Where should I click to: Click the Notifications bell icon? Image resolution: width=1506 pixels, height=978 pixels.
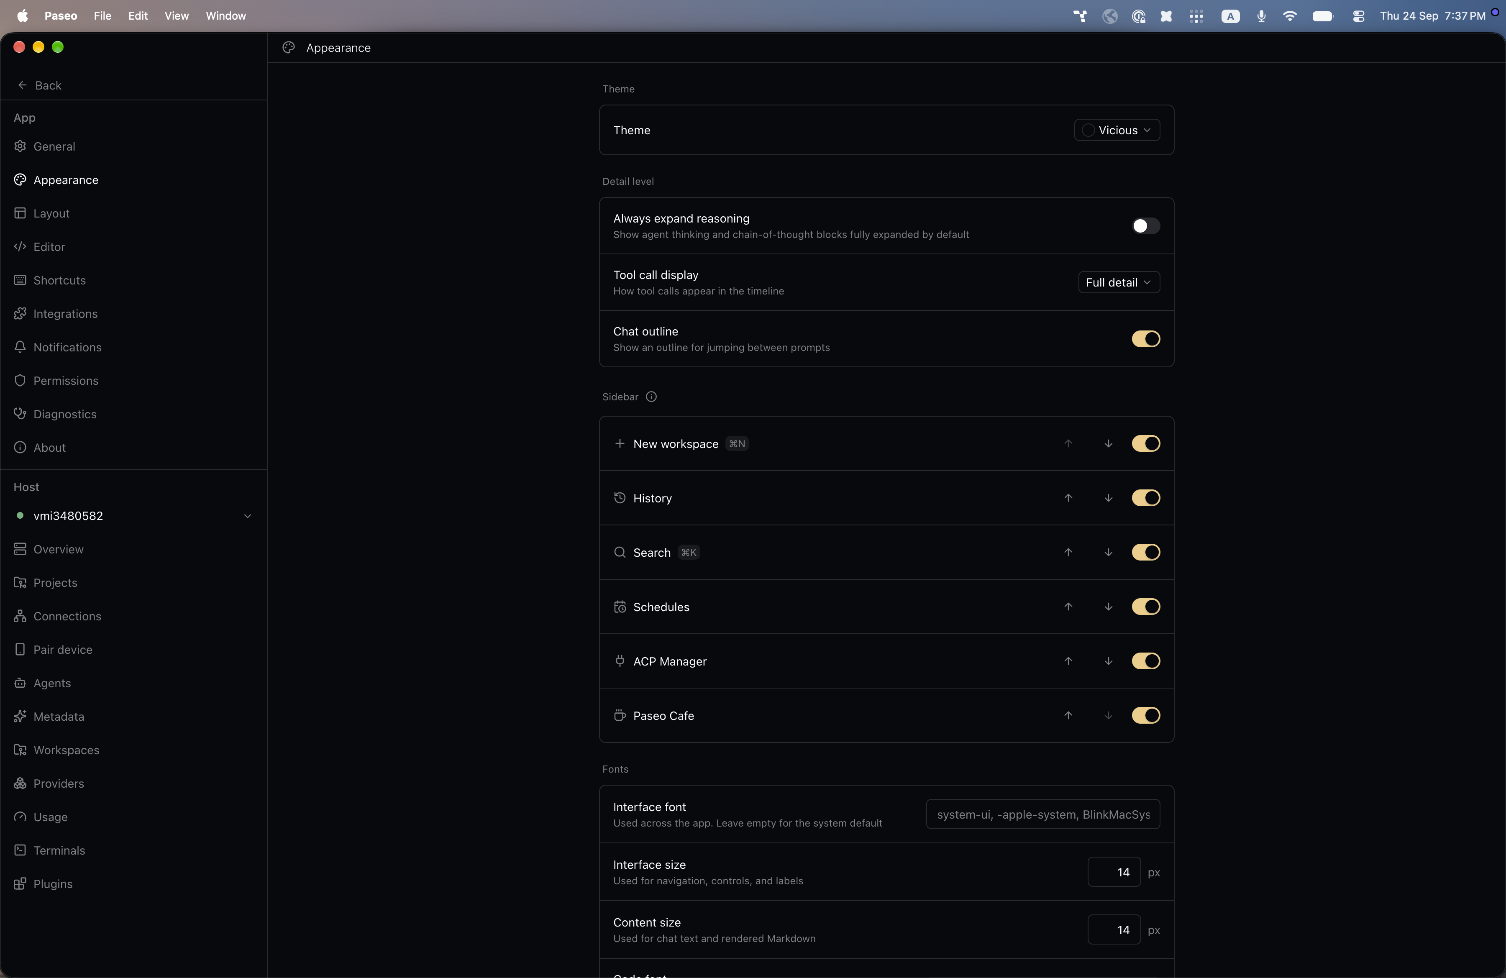pos(20,347)
